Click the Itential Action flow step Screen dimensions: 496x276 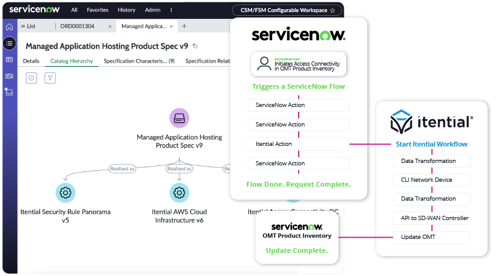(298, 144)
